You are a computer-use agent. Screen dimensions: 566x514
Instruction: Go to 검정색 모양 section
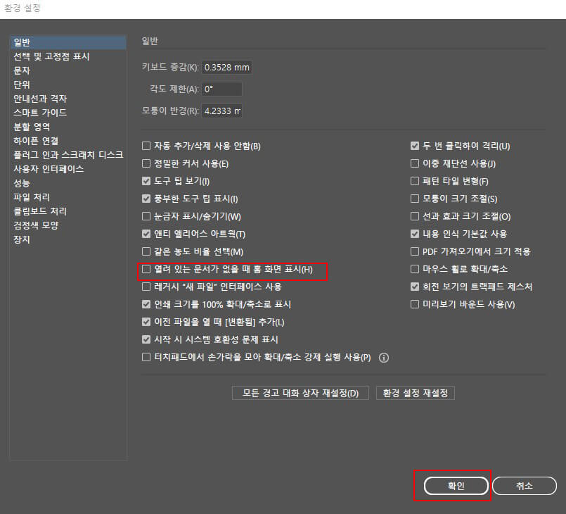[68, 225]
